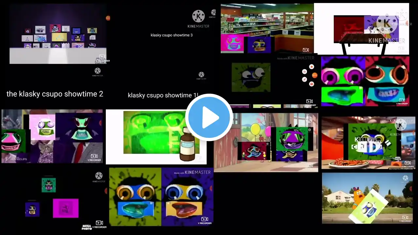Open the house lawn clip with orange mascot

[x=367, y=198]
